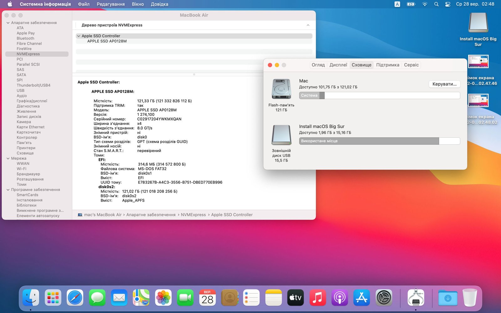Collapse Апаратне забезпечення section
Viewport: 501px width, 313px height.
[8, 23]
